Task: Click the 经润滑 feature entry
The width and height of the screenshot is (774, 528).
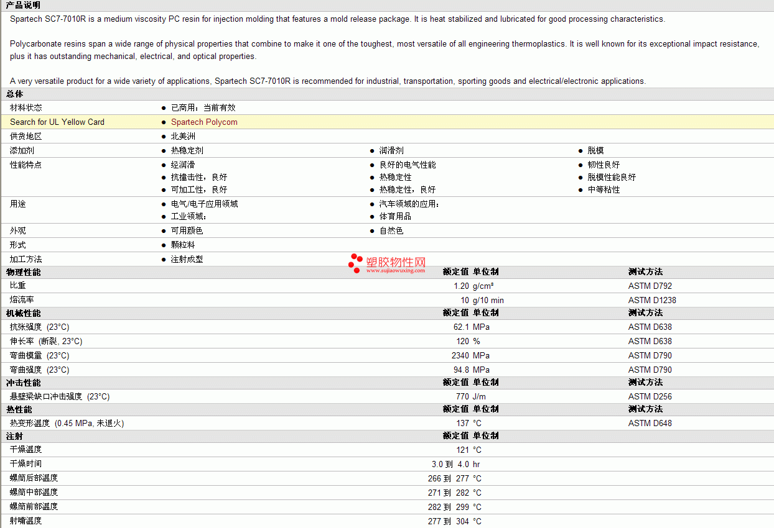Action: pos(183,165)
